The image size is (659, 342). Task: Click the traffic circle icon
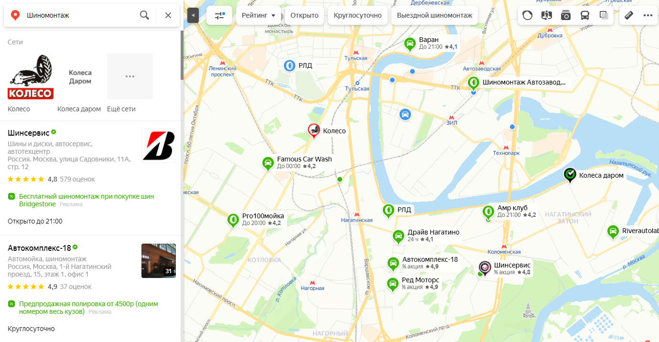527,15
